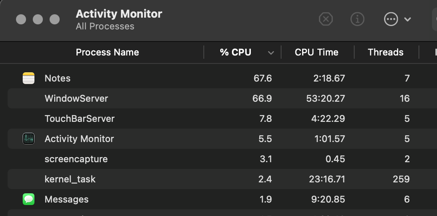Click the All Processes subtitle text
Screen dimensions: 437x216
(105, 26)
